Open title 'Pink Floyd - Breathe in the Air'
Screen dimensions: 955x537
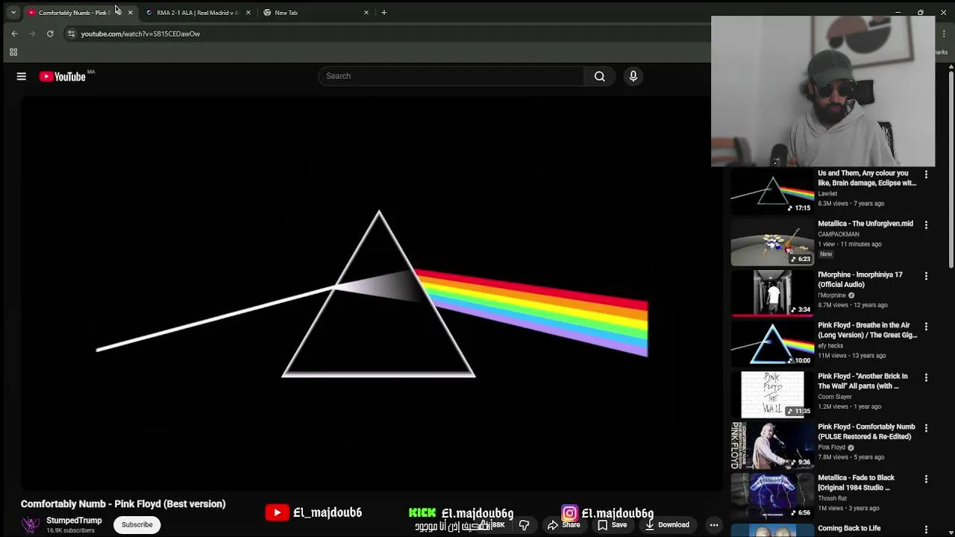click(x=867, y=330)
